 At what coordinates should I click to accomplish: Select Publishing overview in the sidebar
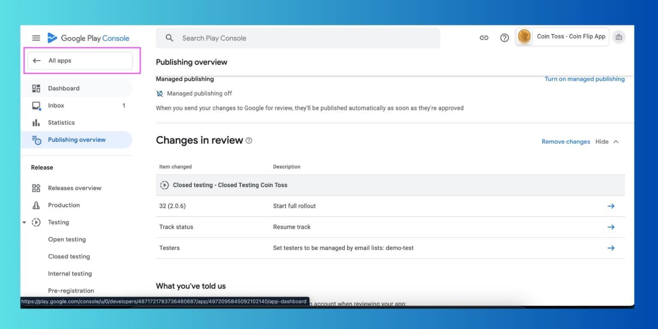[x=76, y=140]
